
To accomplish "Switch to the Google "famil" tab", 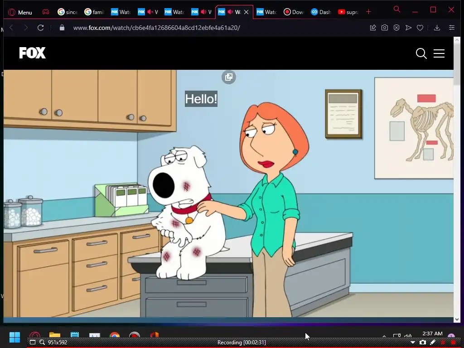I will click(x=94, y=12).
